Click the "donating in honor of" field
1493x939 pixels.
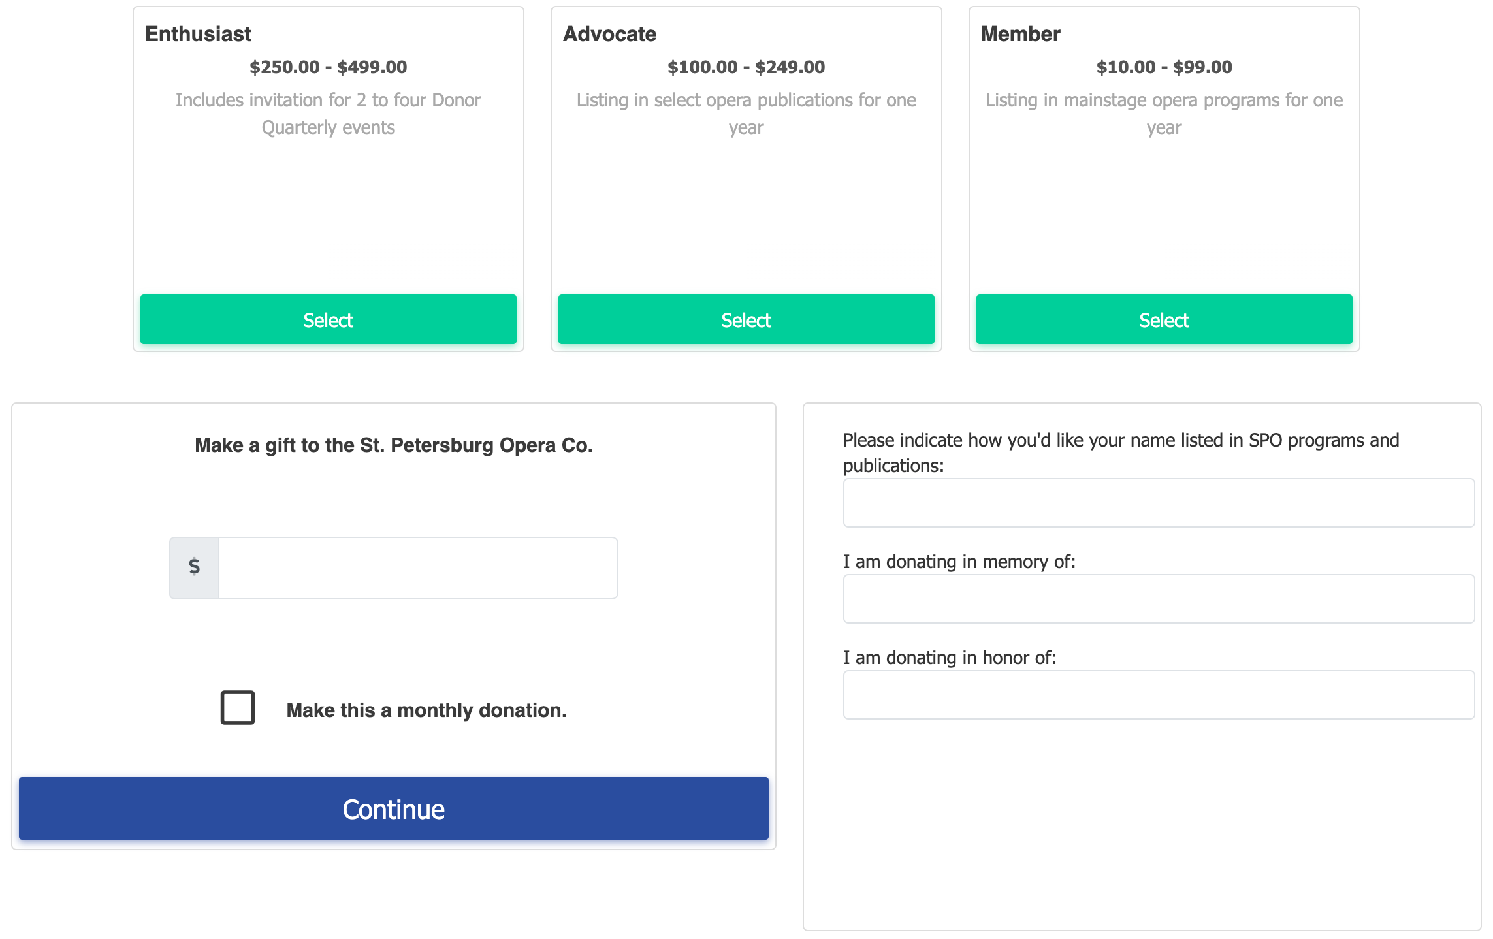(x=1159, y=695)
